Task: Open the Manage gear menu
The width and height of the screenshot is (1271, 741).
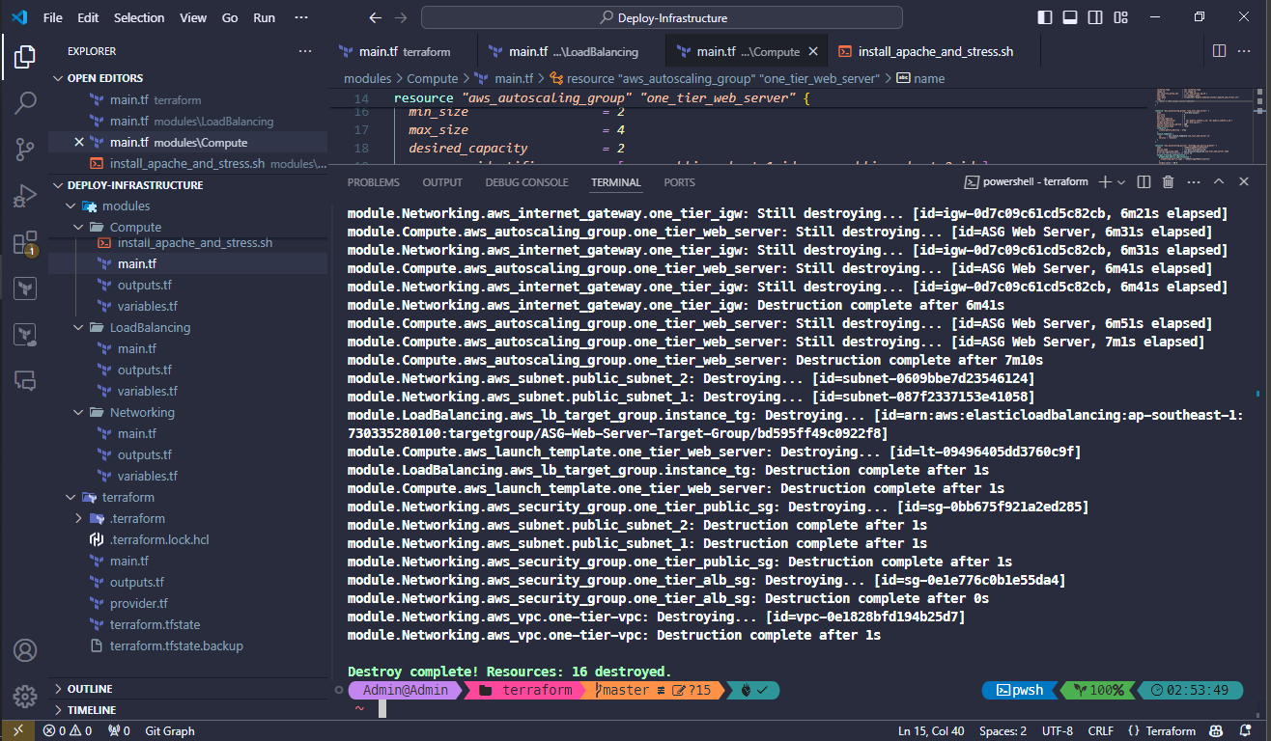Action: tap(25, 696)
